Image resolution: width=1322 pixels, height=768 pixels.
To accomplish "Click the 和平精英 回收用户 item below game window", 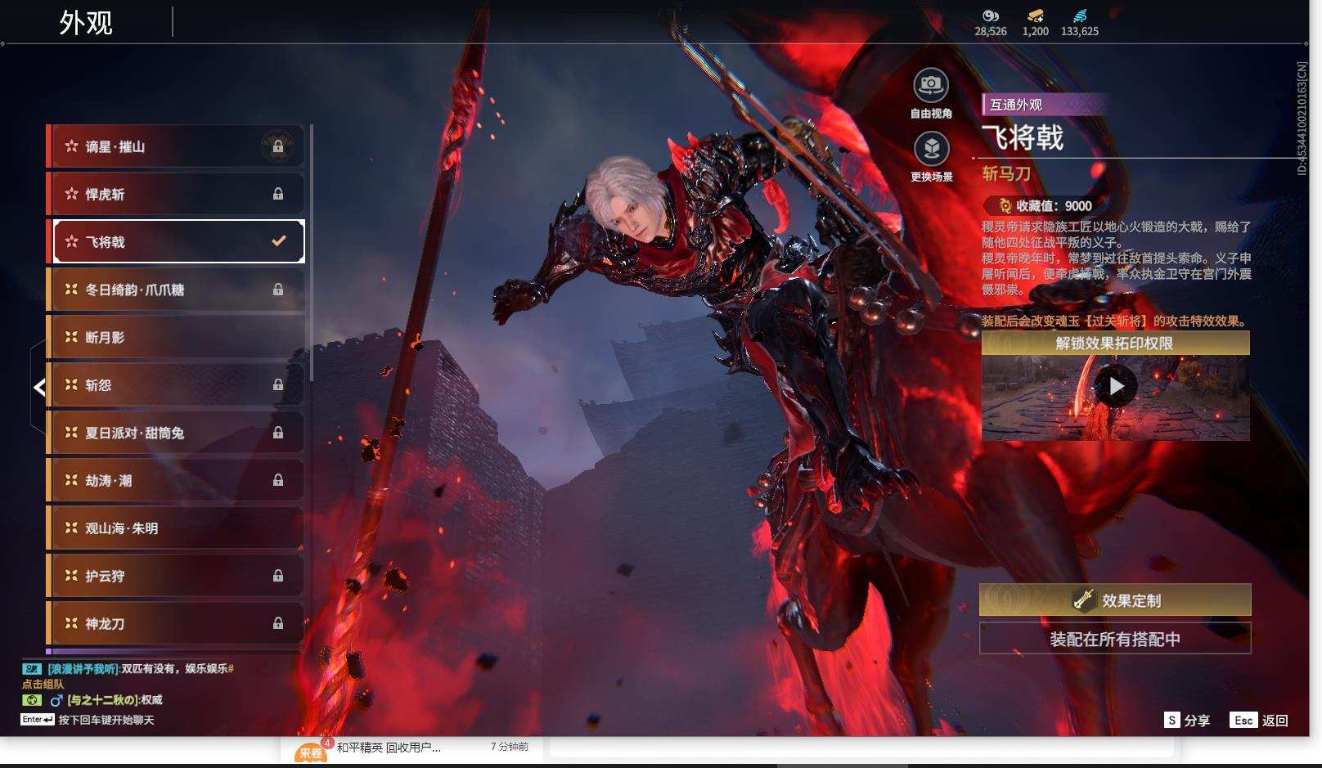I will [x=389, y=747].
